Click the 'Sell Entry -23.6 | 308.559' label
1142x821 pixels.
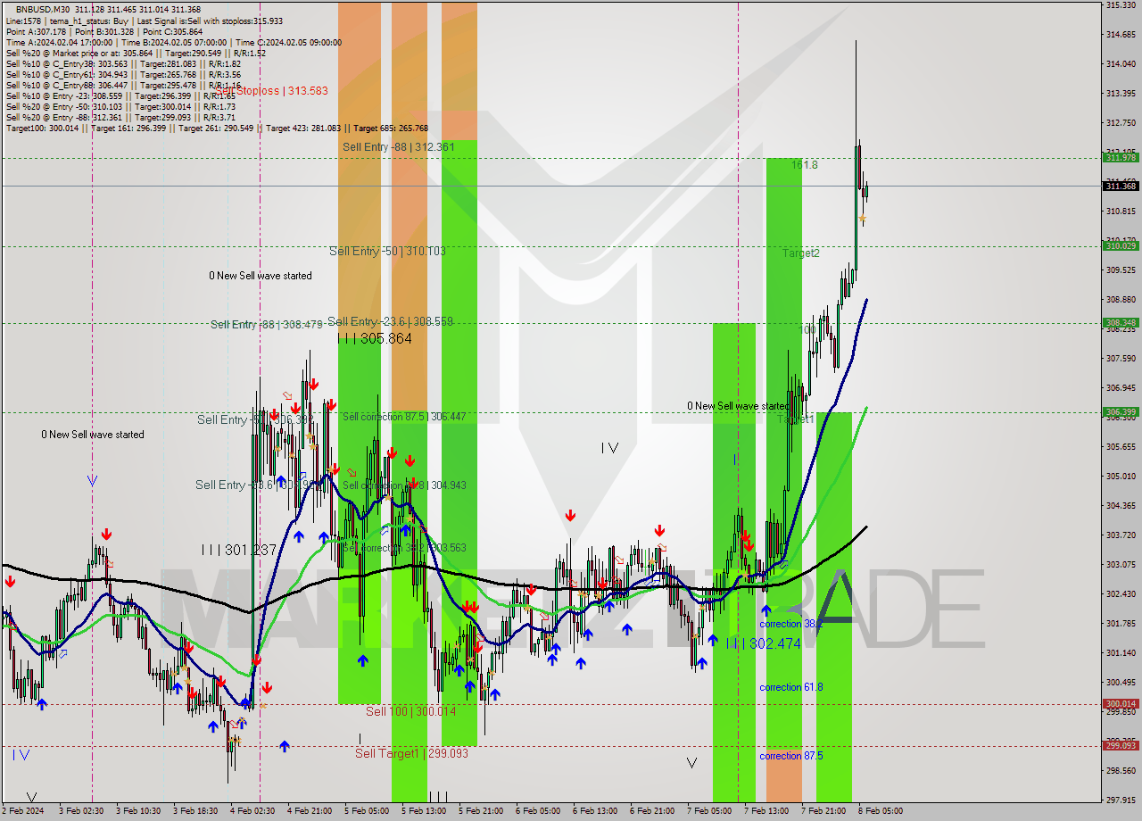tap(390, 321)
